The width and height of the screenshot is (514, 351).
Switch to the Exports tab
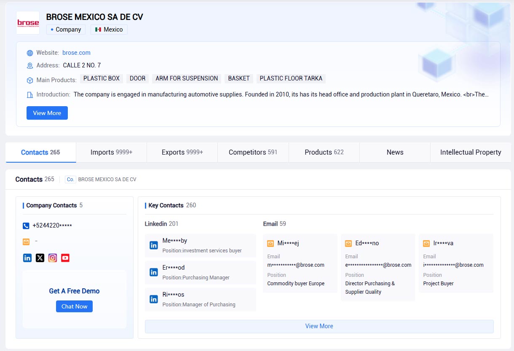point(182,152)
